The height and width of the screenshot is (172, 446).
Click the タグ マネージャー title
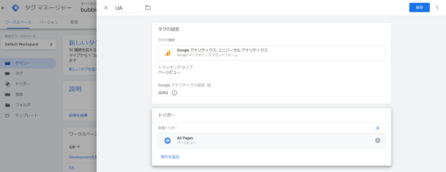coord(48,7)
